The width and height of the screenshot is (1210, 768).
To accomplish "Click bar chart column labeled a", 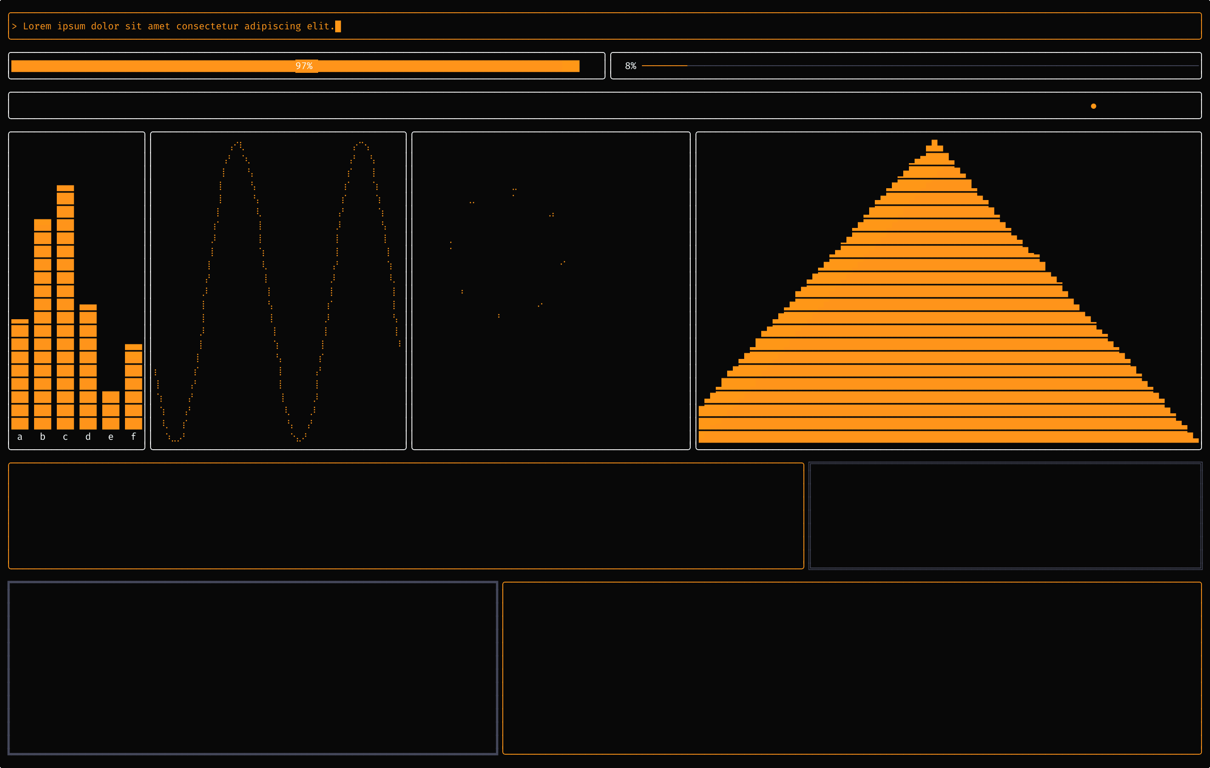I will point(20,374).
